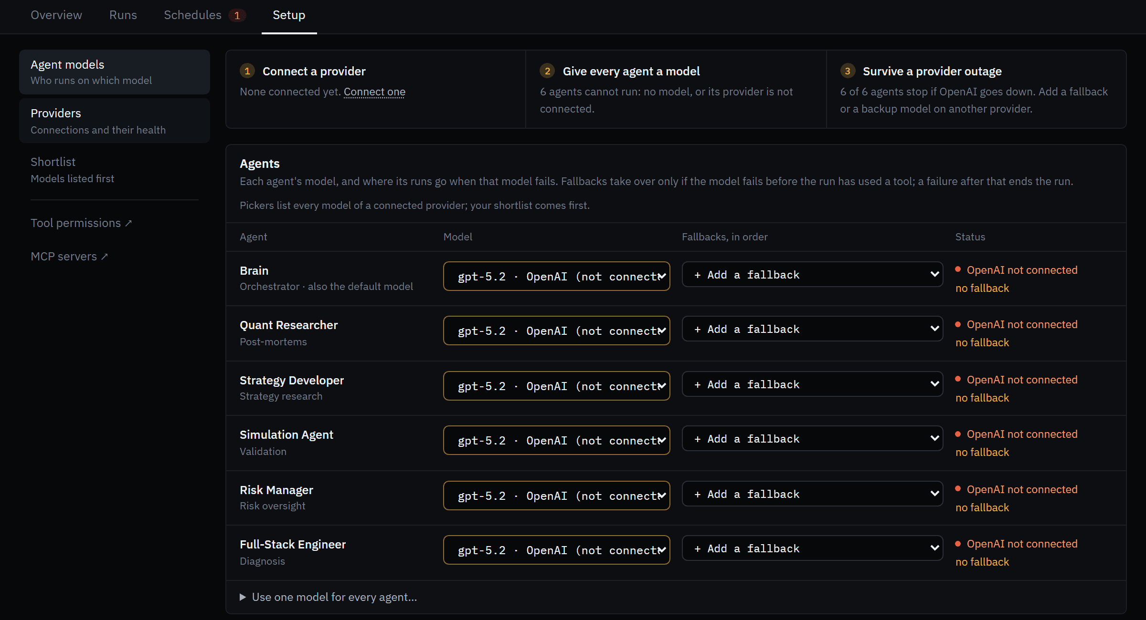1146x620 pixels.
Task: Click the Connect a provider step heading
Action: click(x=314, y=71)
